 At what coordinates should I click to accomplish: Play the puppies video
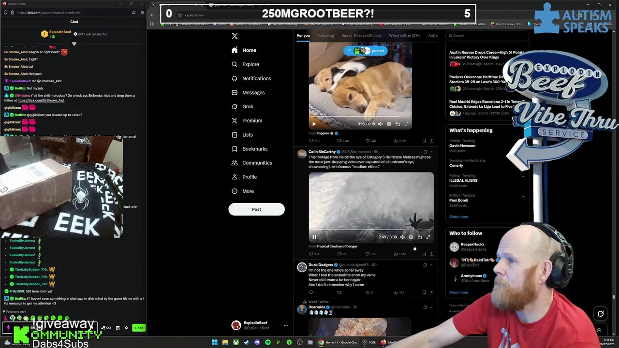314,124
